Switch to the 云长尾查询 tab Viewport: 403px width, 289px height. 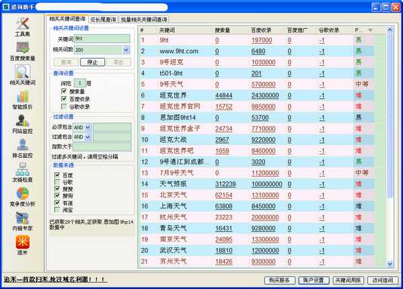(x=103, y=19)
